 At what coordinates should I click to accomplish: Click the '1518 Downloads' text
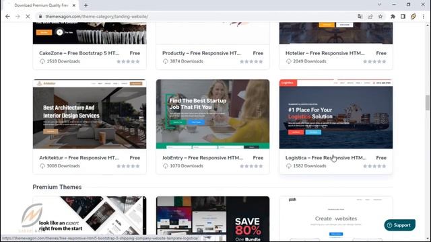pyautogui.click(x=63, y=61)
